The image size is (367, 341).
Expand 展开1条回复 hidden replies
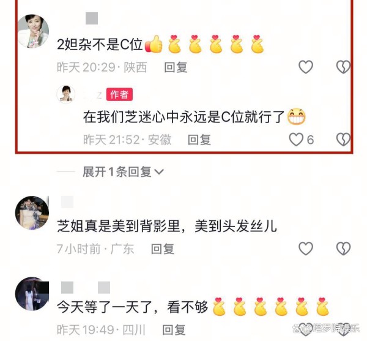tap(117, 172)
